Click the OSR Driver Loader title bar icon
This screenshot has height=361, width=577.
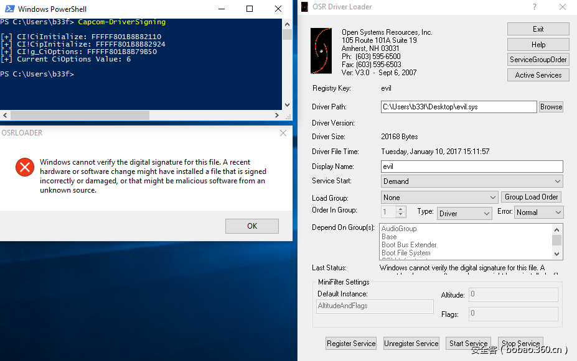point(304,7)
